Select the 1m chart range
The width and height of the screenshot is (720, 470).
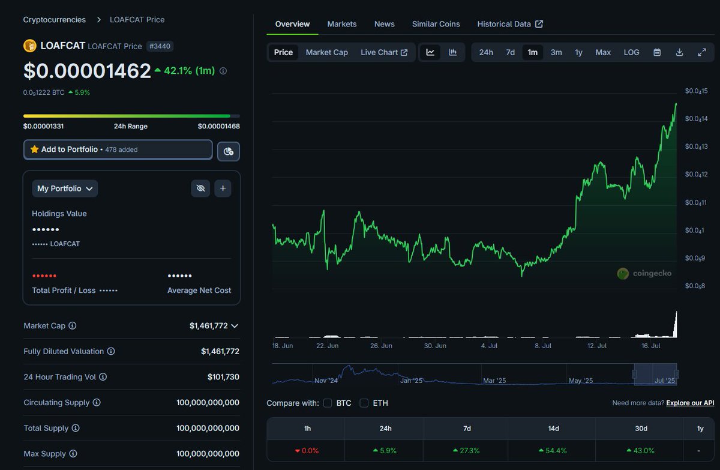coord(532,52)
